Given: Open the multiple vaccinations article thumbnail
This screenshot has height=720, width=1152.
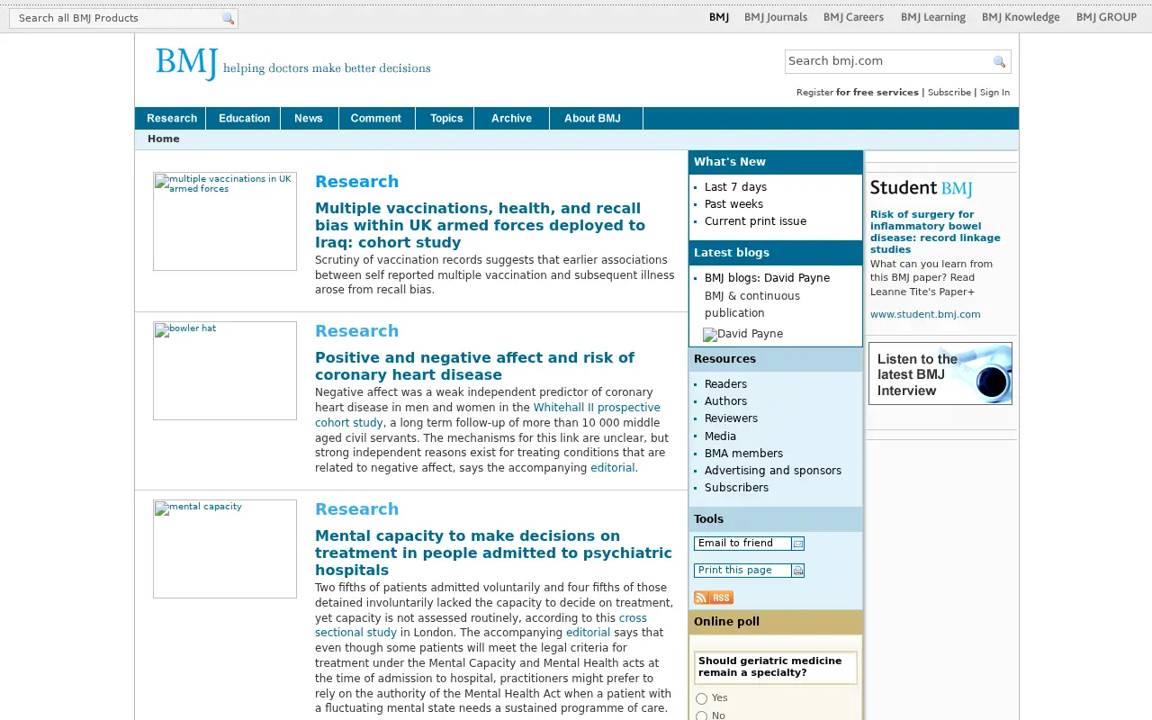Looking at the screenshot, I should tap(225, 221).
